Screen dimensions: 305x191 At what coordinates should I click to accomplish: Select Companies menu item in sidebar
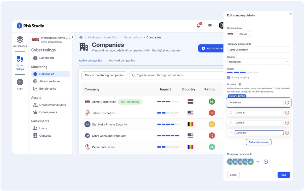50,74
